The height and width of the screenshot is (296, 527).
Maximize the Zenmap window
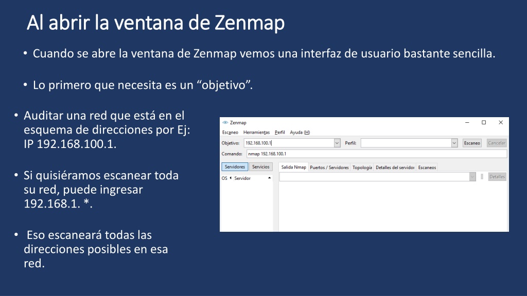tap(484, 122)
